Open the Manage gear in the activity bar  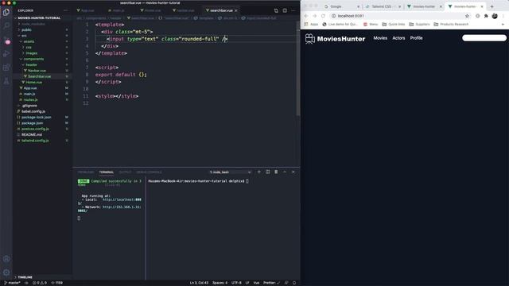(6, 272)
